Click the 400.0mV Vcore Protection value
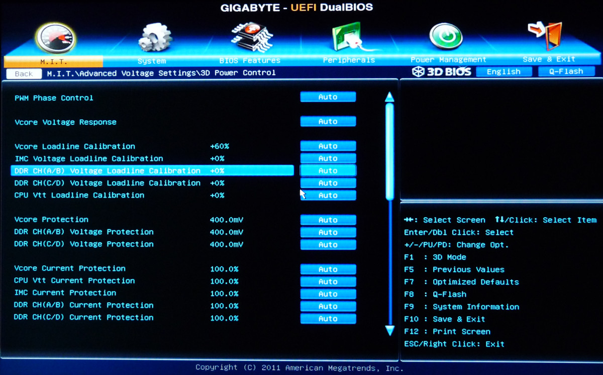Image resolution: width=603 pixels, height=375 pixels. click(227, 220)
